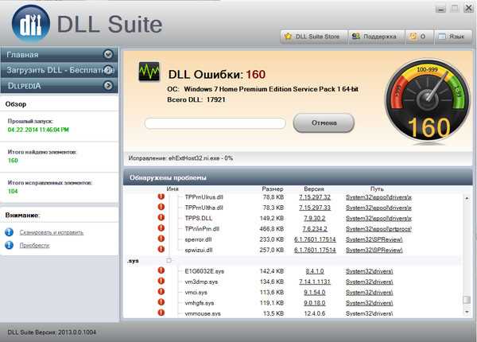Open path link for sperror.dll
This screenshot has width=477, height=342.
tap(374, 239)
